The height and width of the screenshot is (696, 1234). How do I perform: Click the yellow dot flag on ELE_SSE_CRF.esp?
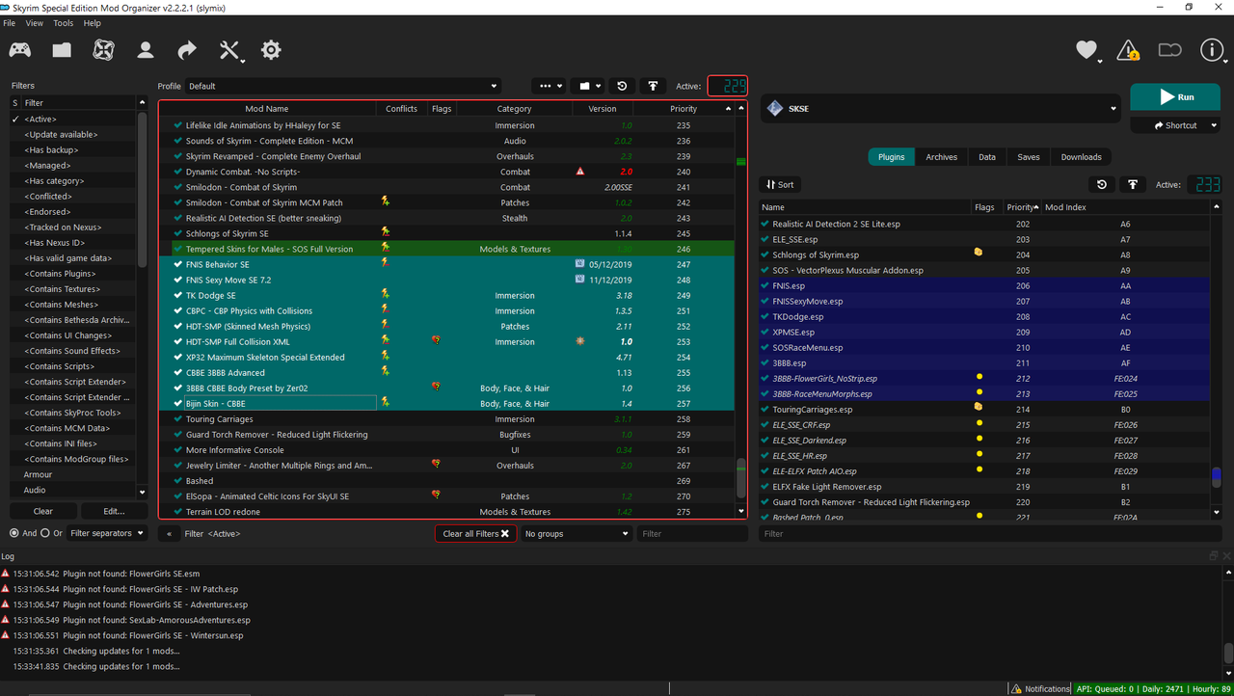tap(979, 424)
